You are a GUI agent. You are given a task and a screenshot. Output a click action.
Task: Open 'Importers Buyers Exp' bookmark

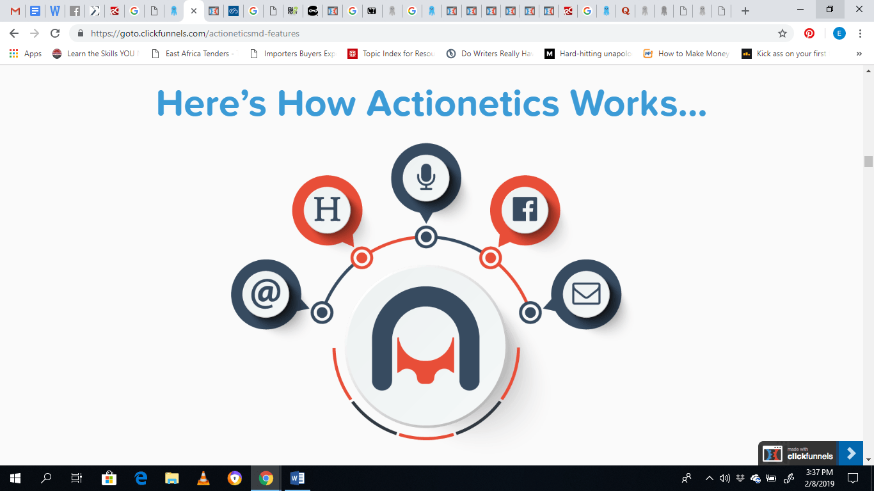[x=293, y=54]
